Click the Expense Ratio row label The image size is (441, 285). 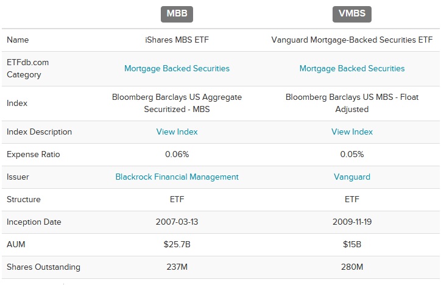coord(33,154)
